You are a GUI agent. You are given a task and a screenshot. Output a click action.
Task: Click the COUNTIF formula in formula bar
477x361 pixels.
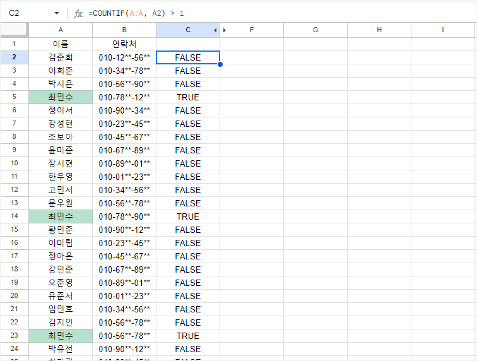tap(136, 13)
